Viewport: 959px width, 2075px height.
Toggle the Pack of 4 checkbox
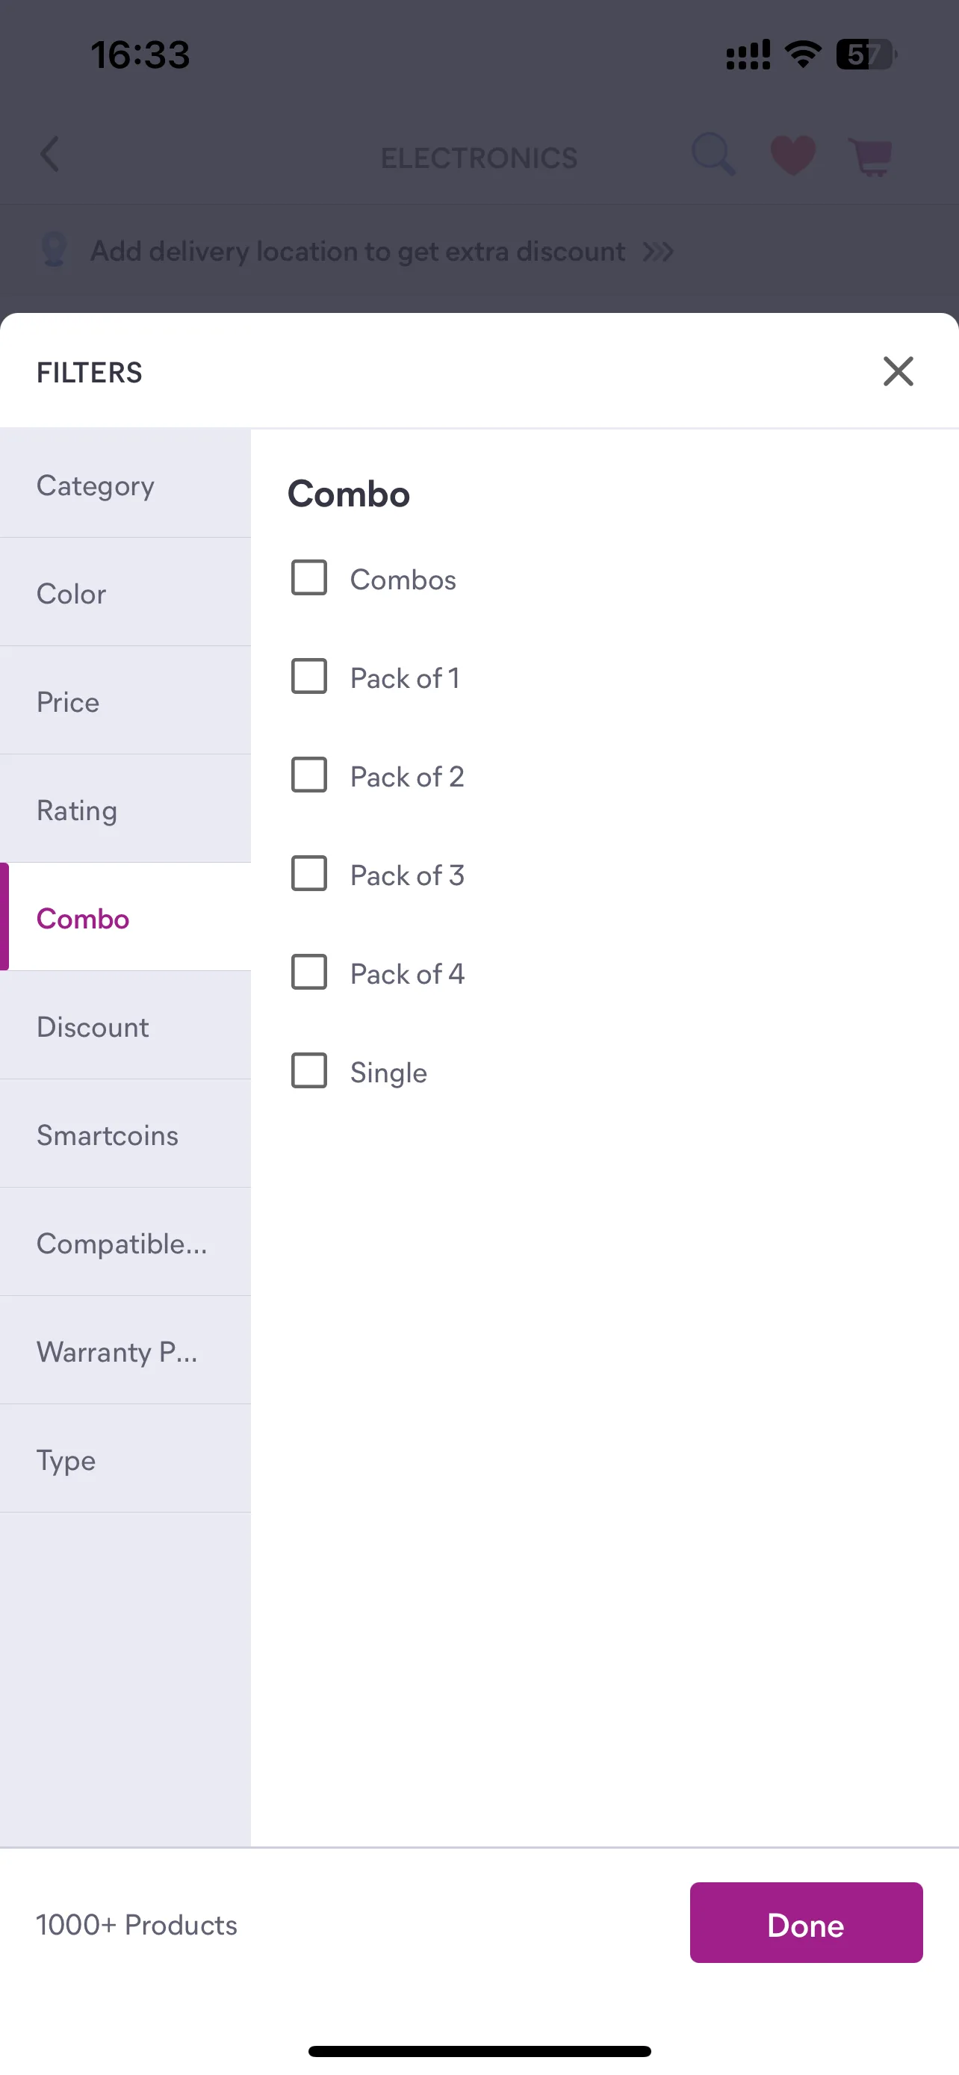(x=309, y=973)
